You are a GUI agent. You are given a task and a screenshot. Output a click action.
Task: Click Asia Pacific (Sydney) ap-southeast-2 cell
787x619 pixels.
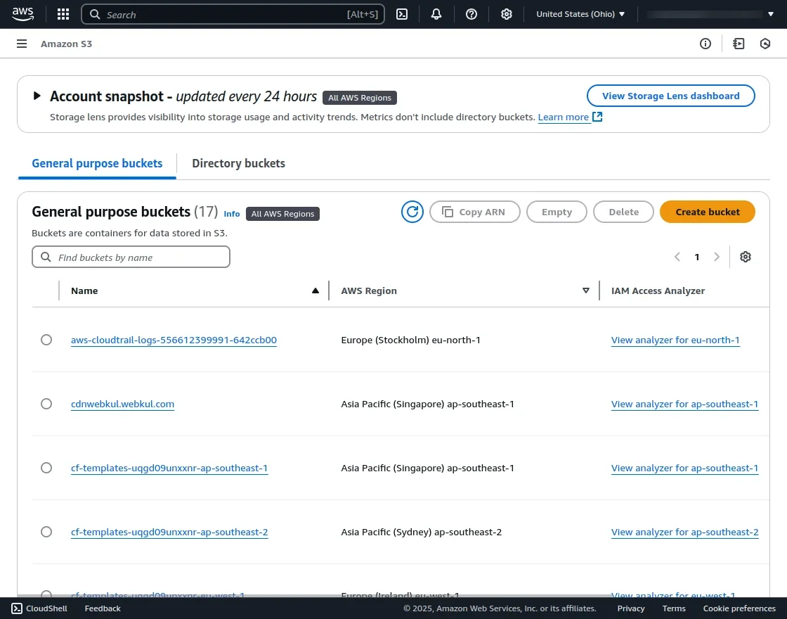(x=421, y=532)
